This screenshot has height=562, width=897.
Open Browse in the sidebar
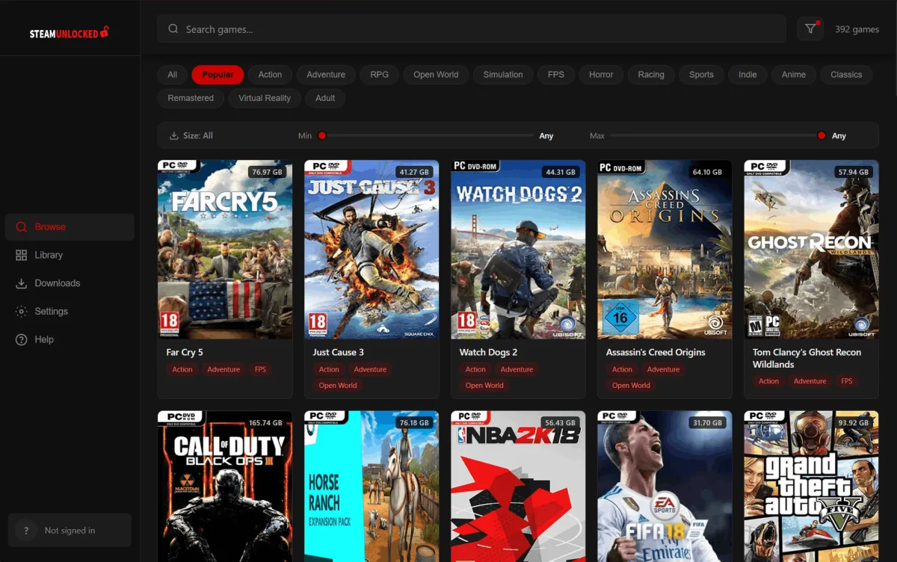pos(70,227)
